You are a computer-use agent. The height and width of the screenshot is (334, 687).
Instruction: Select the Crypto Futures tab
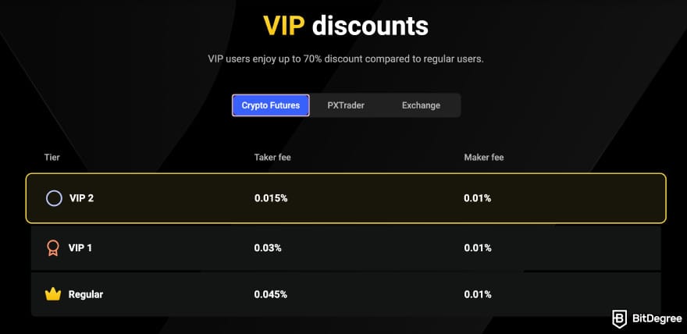pyautogui.click(x=270, y=105)
